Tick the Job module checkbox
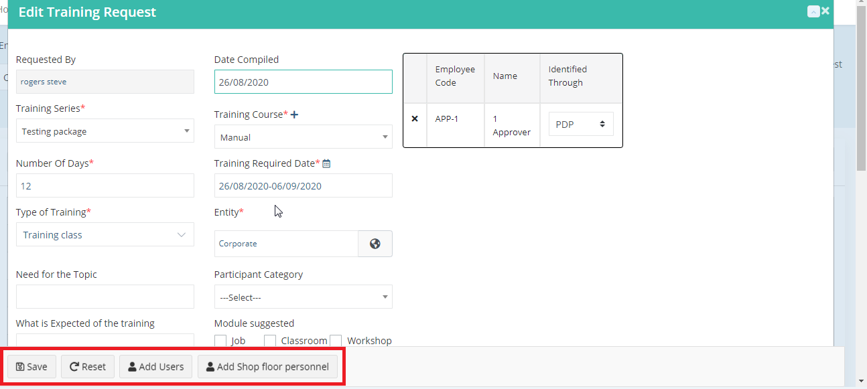Screen dimensions: 867x389 point(220,341)
